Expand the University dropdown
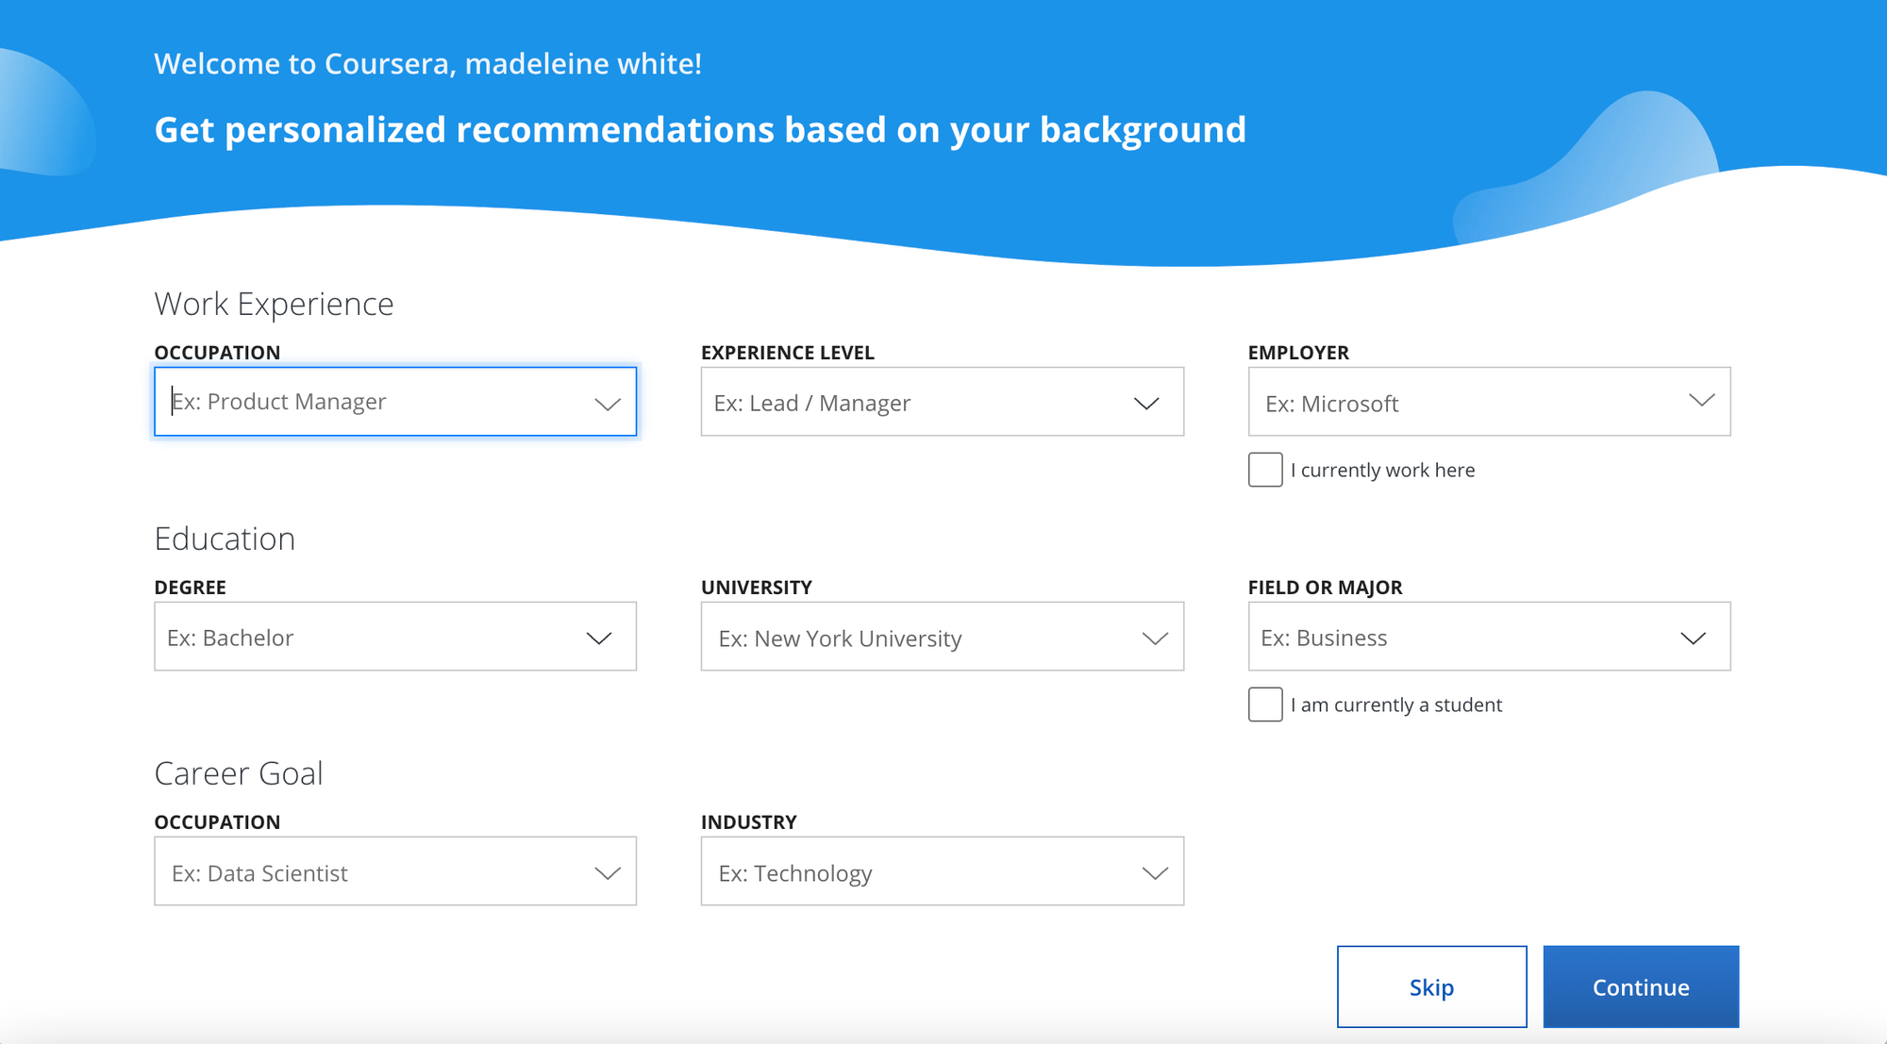The width and height of the screenshot is (1887, 1044). tap(1153, 638)
